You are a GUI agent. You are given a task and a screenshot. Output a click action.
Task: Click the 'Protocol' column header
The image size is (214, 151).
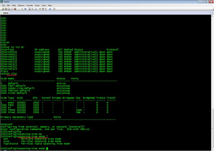112,50
